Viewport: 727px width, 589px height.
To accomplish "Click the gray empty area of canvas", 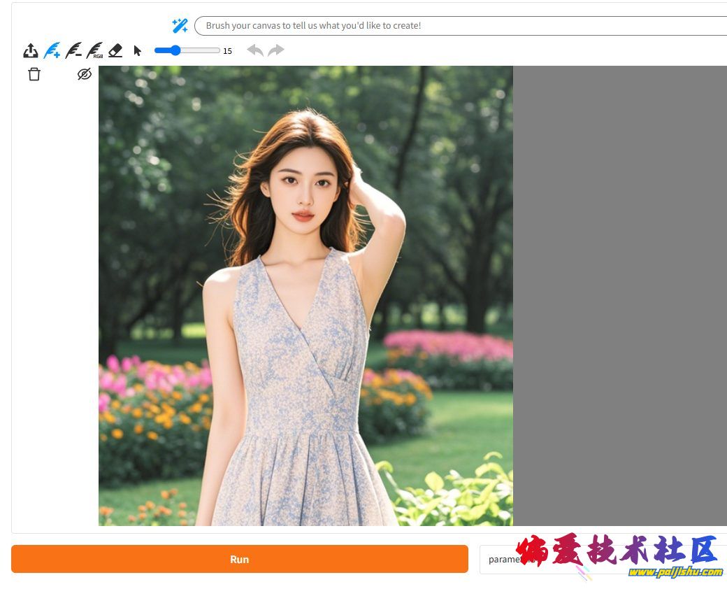I will 619,294.
